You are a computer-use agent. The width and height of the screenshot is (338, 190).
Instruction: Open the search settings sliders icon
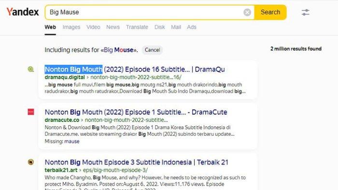[306, 12]
